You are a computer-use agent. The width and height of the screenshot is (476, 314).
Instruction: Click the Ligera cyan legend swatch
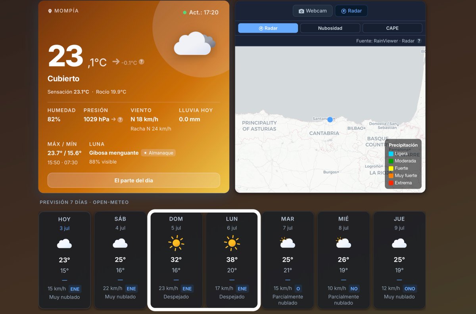(391, 153)
